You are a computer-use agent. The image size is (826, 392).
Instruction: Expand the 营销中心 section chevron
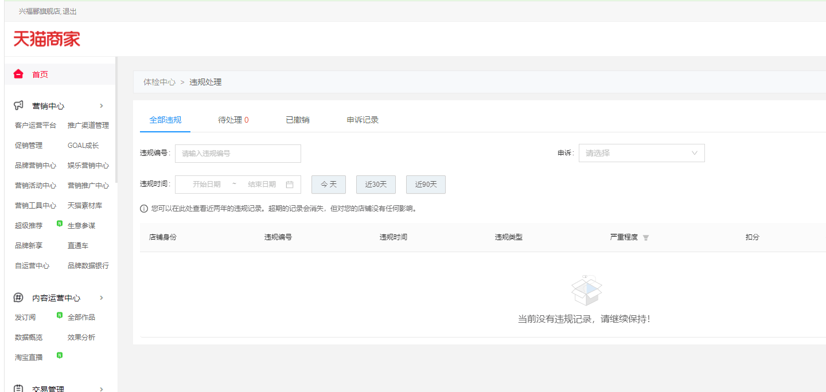pos(102,105)
